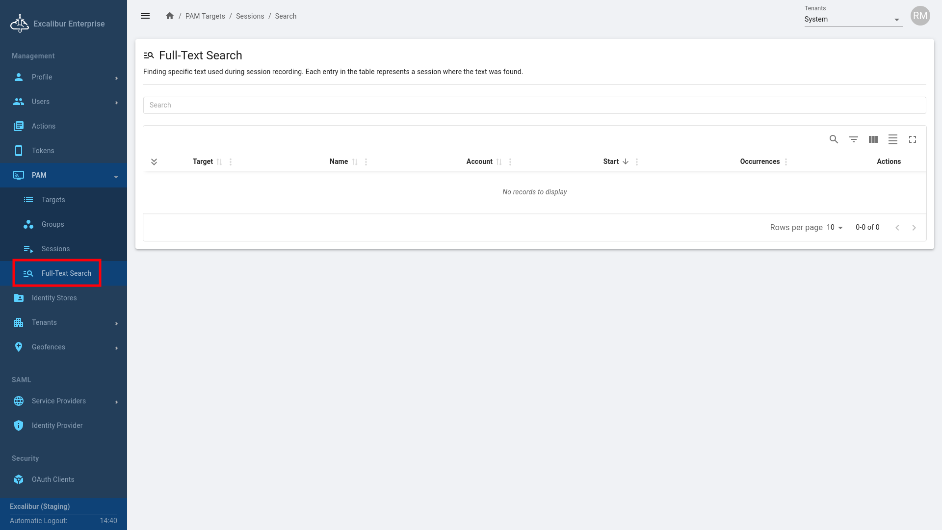The image size is (942, 530).
Task: Toggle table full-screen icon
Action: coord(913,139)
